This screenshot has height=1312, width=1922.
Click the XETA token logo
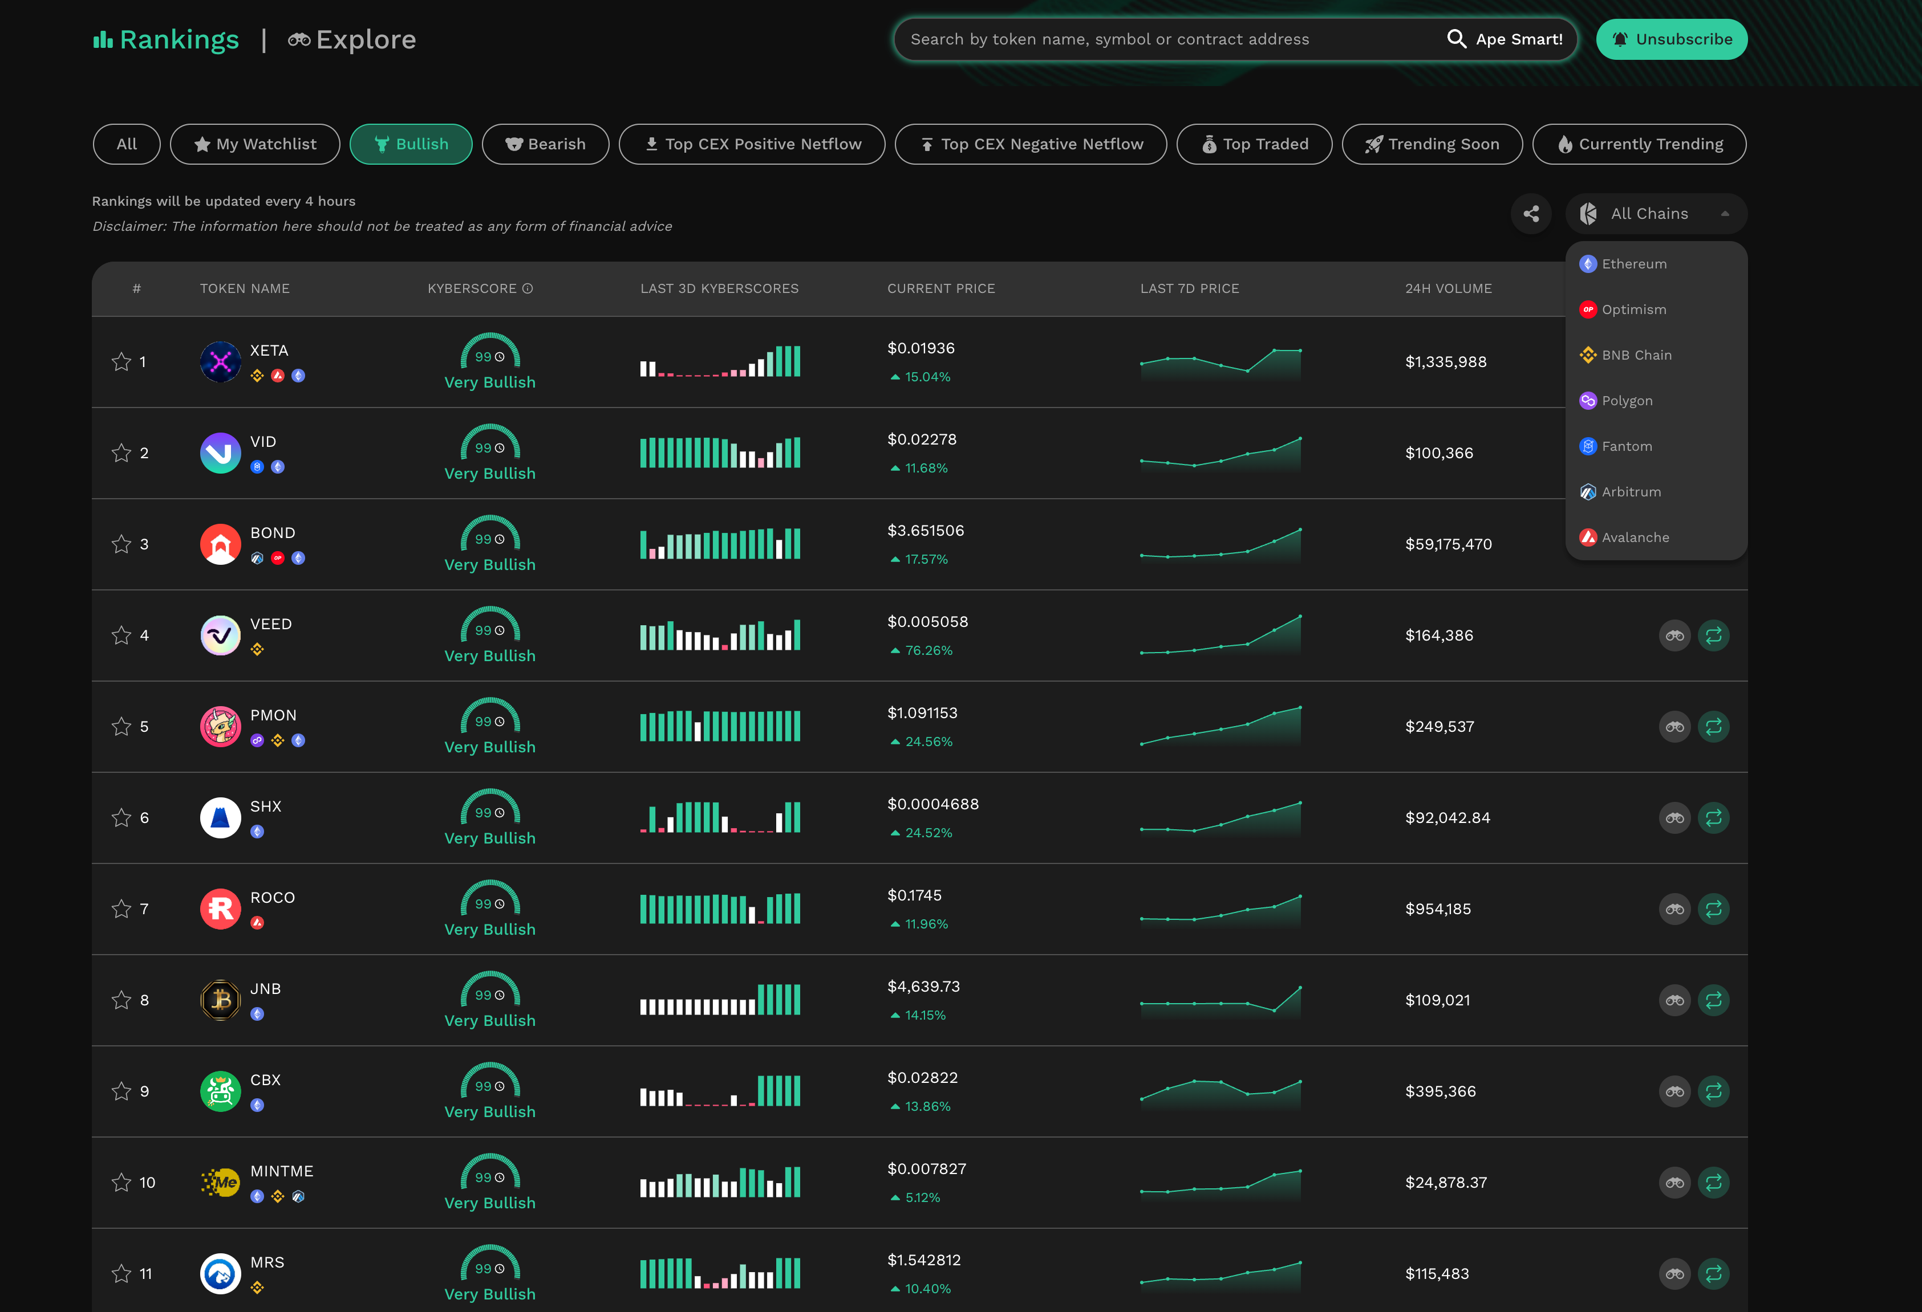click(220, 362)
